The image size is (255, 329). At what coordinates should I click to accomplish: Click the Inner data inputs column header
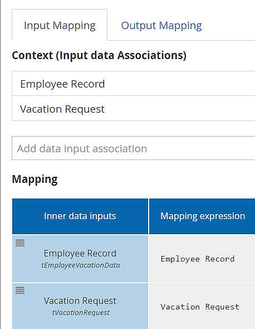80,216
